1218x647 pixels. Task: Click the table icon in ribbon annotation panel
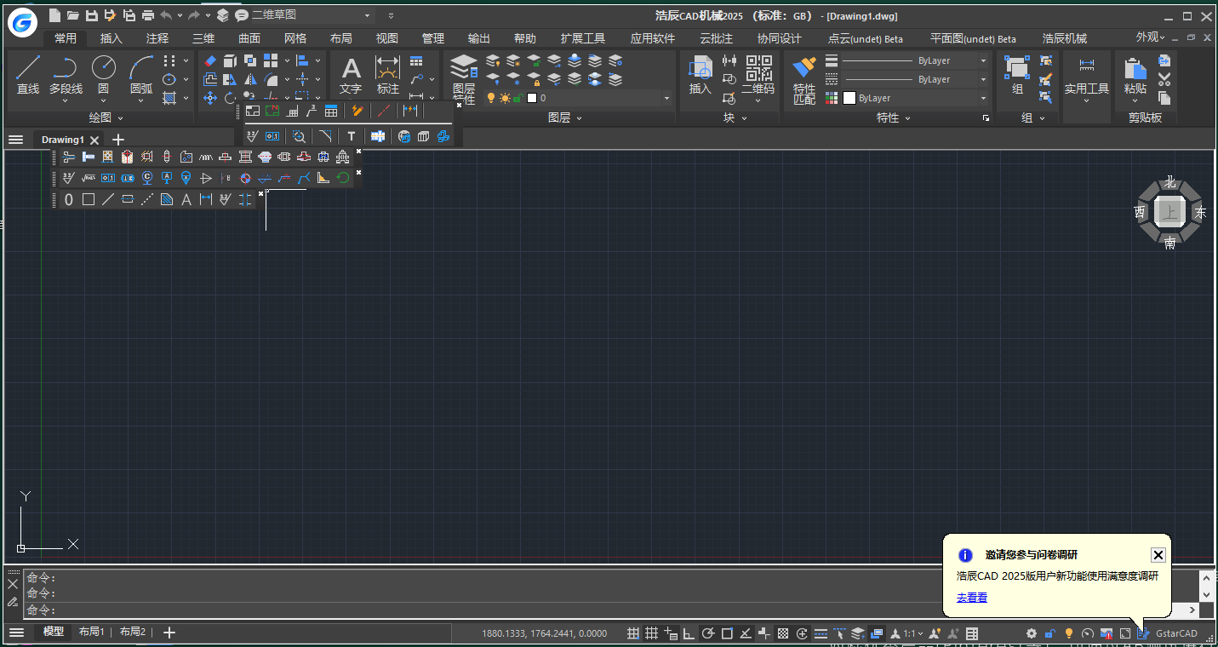(x=416, y=60)
